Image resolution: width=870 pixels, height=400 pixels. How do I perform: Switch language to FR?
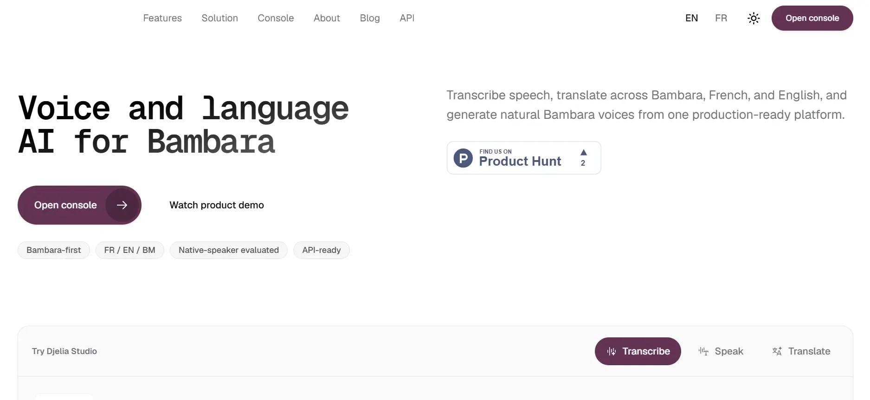pos(721,18)
